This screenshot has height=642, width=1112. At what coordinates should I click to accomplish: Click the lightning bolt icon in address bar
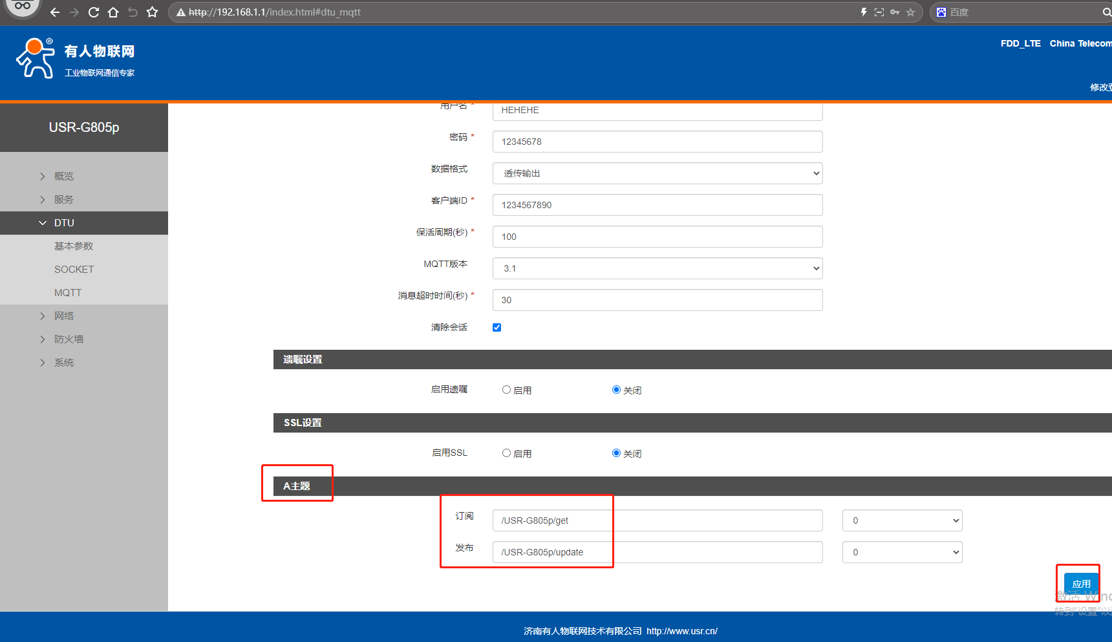pos(864,12)
